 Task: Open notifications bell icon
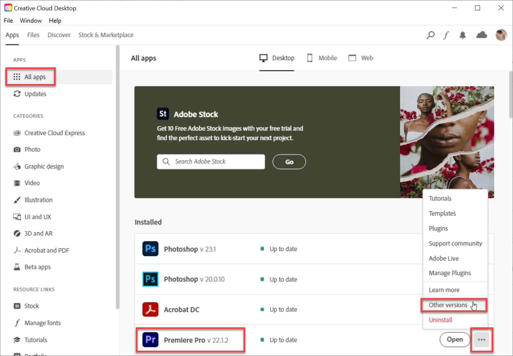click(x=463, y=35)
